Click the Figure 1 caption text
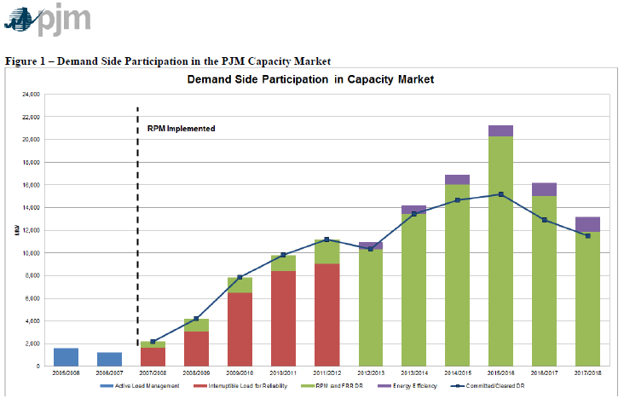624x404 pixels. [168, 60]
